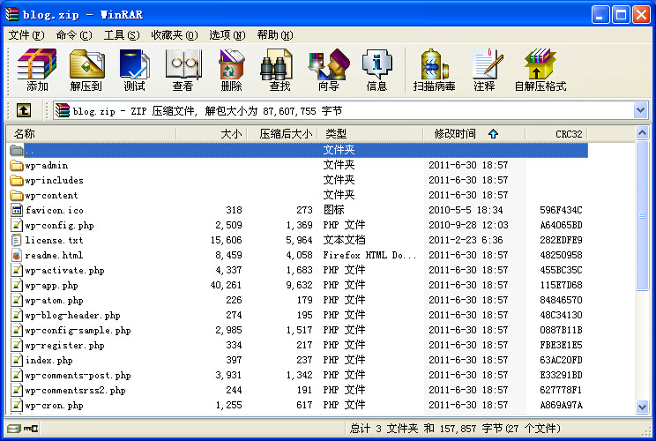
Task: Select the wp-activate.php file name
Action: click(x=64, y=270)
